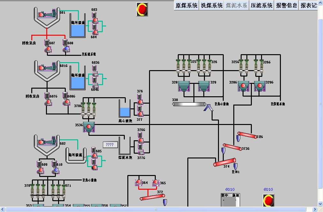
Task: Open the 压滤系统 page
Action: [x=261, y=5]
